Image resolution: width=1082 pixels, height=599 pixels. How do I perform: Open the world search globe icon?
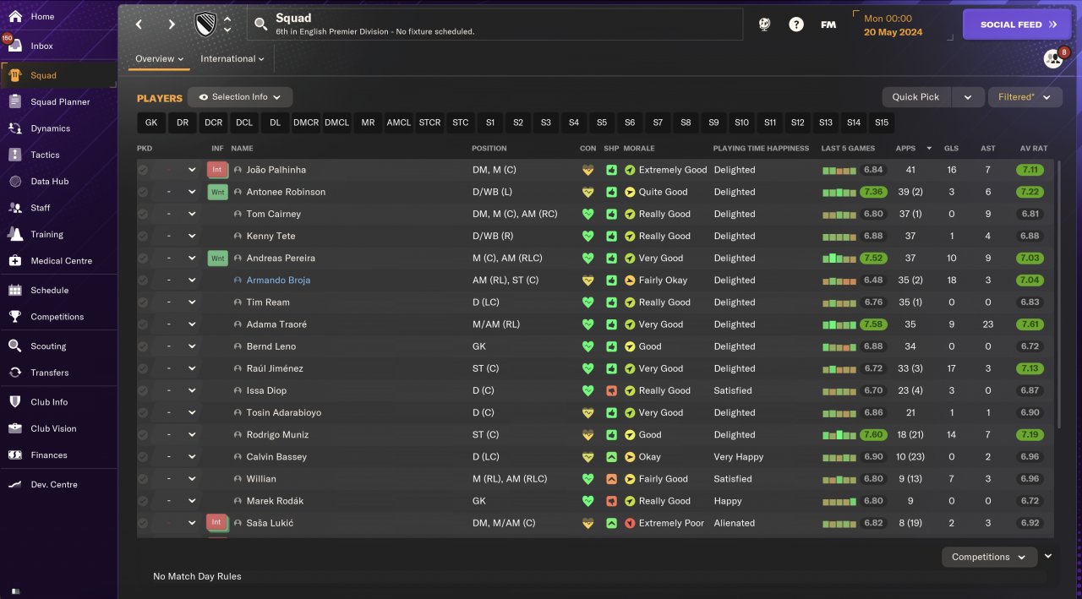coord(765,25)
